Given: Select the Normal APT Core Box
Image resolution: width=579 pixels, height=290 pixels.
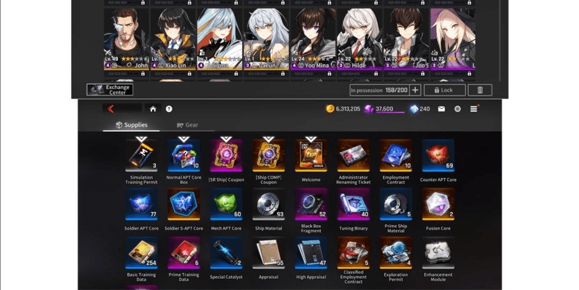Looking at the screenshot, I should 184,155.
